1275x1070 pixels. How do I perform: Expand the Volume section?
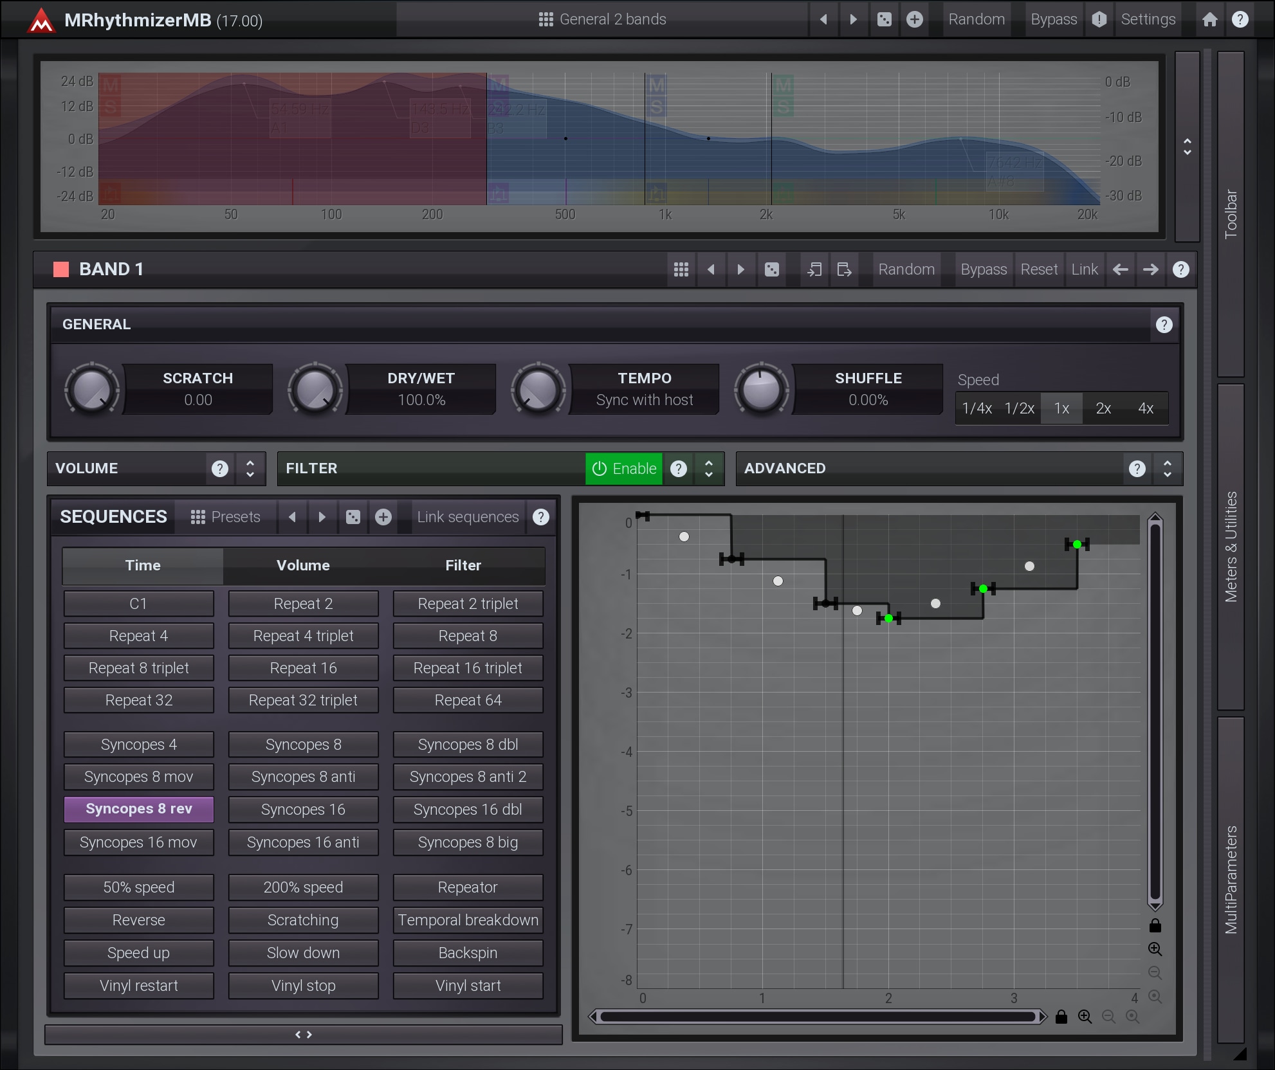coord(250,469)
